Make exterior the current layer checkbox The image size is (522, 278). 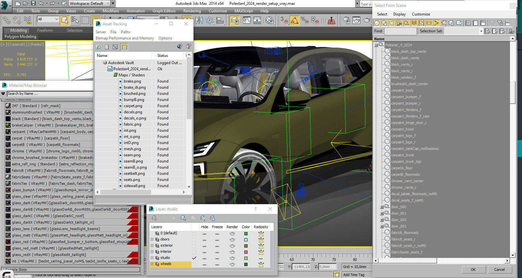(194, 246)
